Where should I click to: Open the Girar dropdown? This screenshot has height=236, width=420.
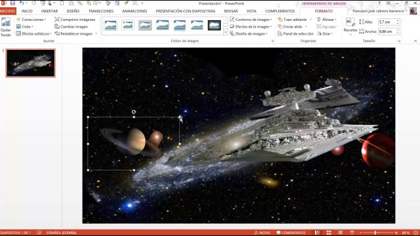point(325,33)
